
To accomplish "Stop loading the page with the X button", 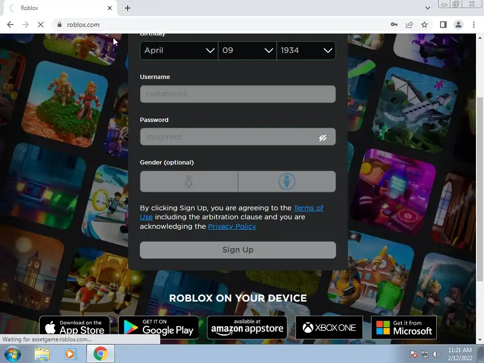I will [41, 25].
